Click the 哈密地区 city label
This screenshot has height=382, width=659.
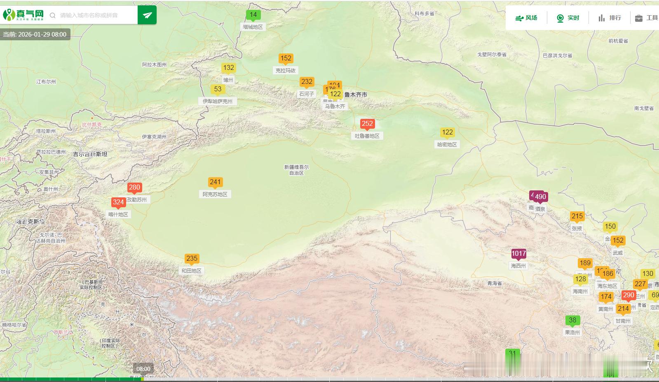tap(447, 144)
